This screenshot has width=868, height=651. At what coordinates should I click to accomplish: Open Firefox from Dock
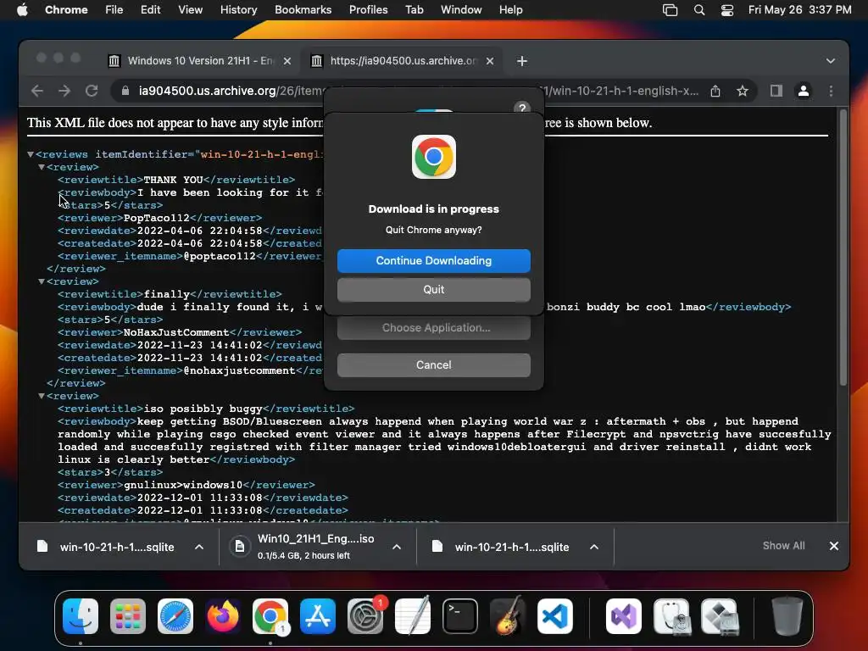click(x=223, y=616)
